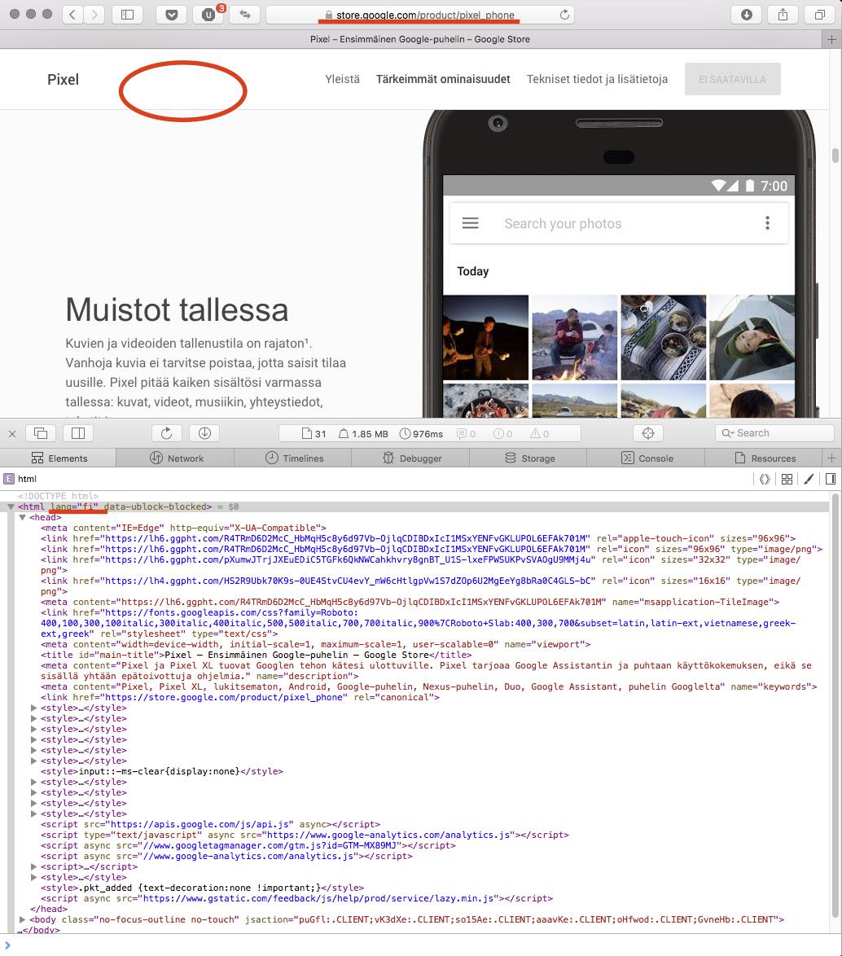Show the Safari sidebar
Image resolution: width=842 pixels, height=956 pixels.
(127, 14)
